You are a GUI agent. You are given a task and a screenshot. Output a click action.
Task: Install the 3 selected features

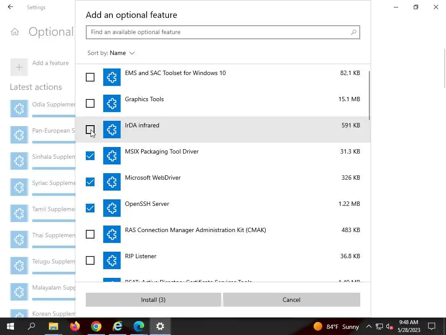tap(153, 300)
